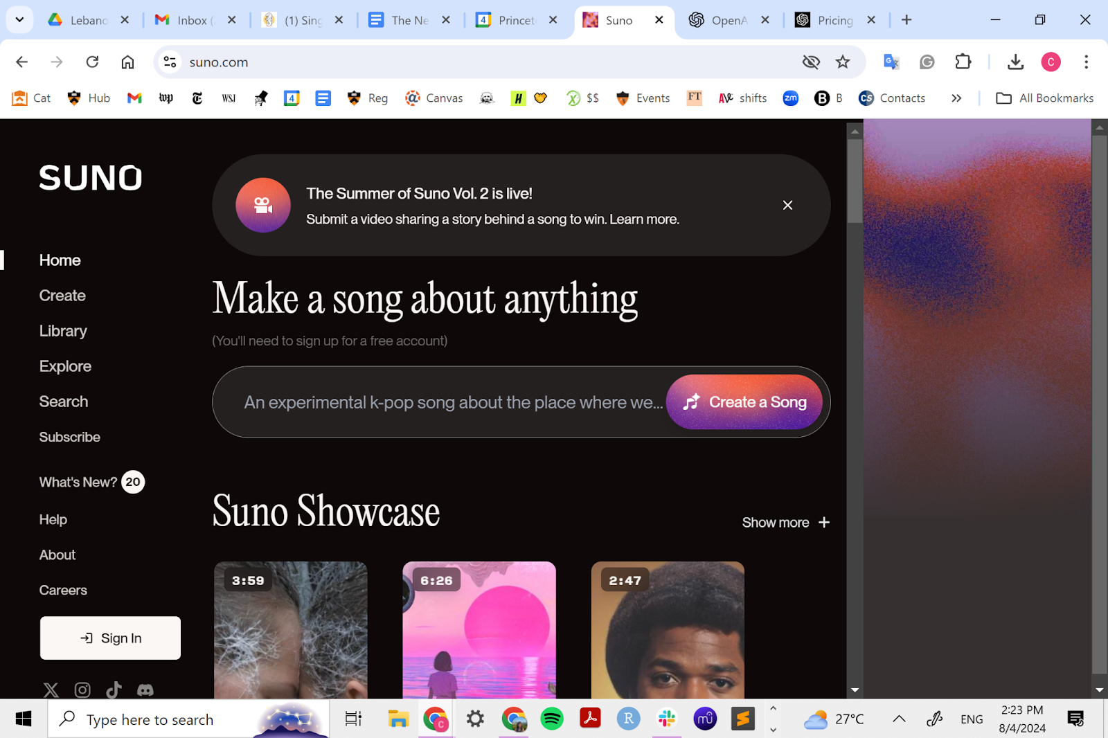View site information for suno.com
Screen dimensions: 1108x738
(x=170, y=62)
